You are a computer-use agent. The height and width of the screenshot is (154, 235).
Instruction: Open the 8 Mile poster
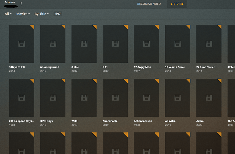click(84, 44)
